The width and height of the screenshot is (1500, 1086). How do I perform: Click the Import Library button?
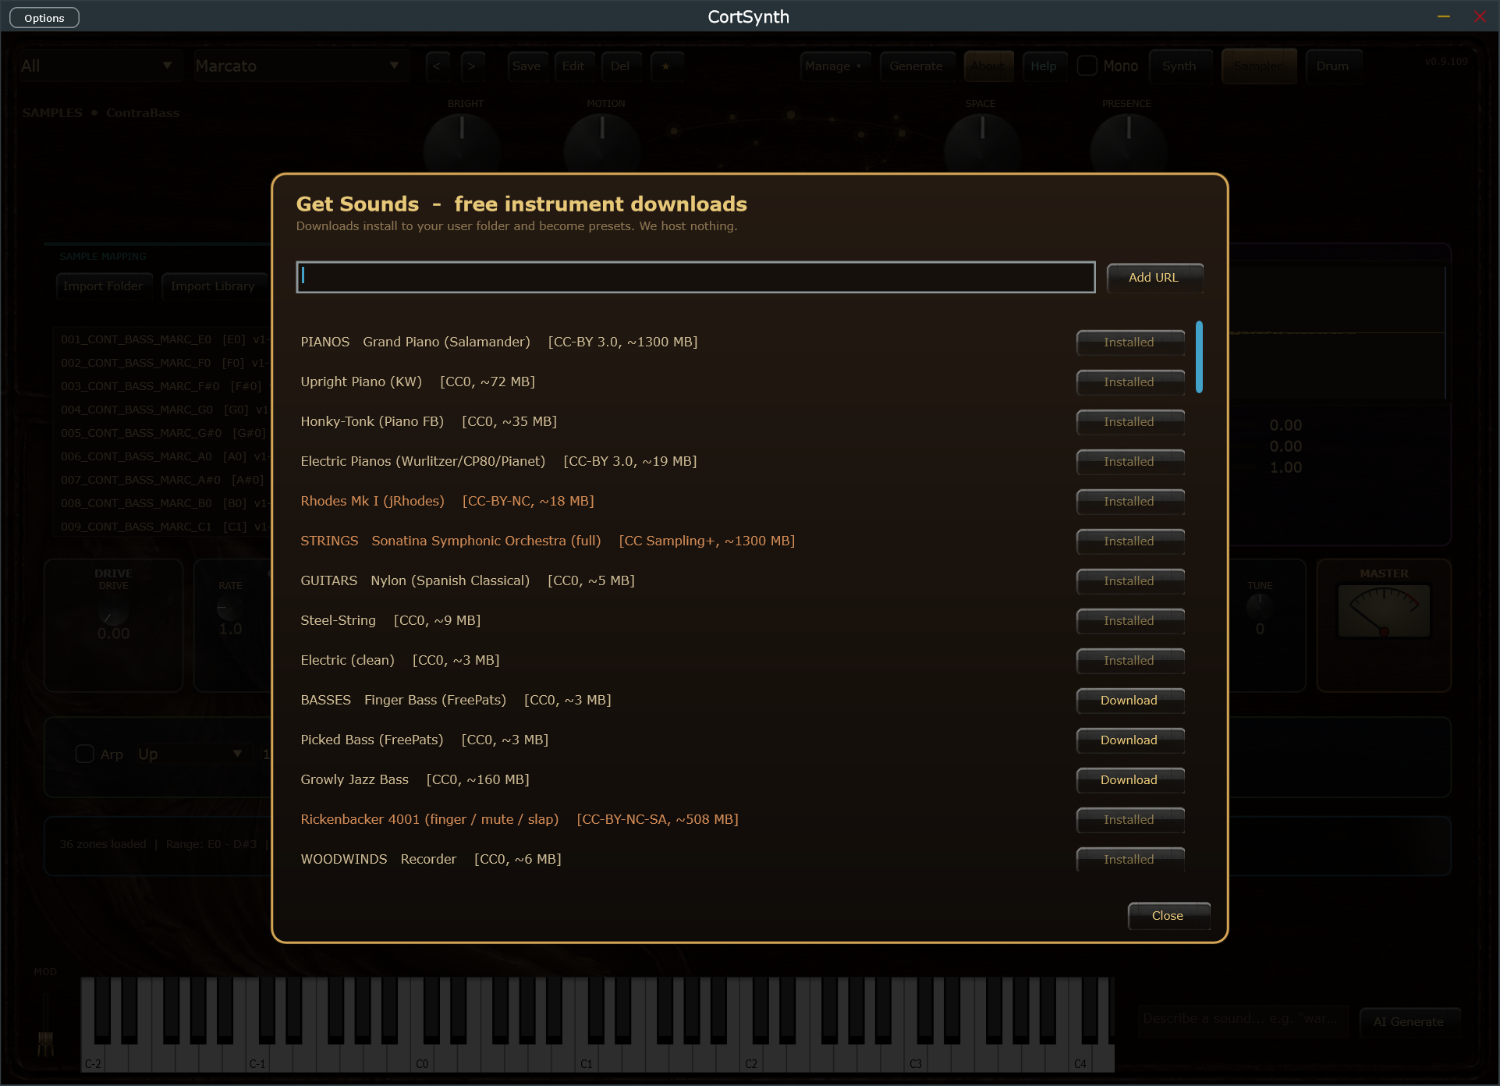pos(213,286)
